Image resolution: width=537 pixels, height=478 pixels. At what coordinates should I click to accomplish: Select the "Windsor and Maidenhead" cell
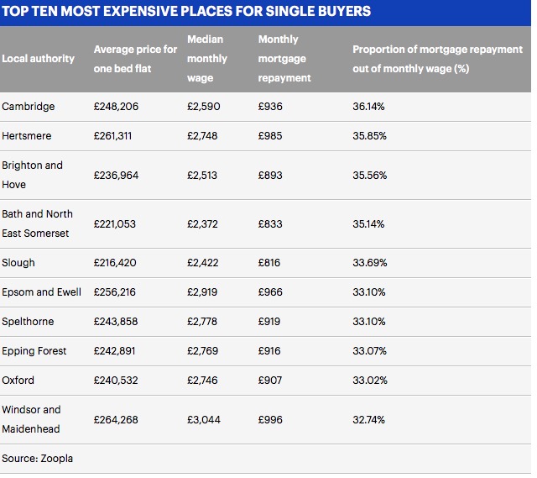[x=32, y=419]
